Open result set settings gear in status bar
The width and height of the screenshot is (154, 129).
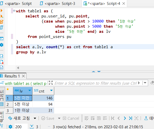click(10, 127)
